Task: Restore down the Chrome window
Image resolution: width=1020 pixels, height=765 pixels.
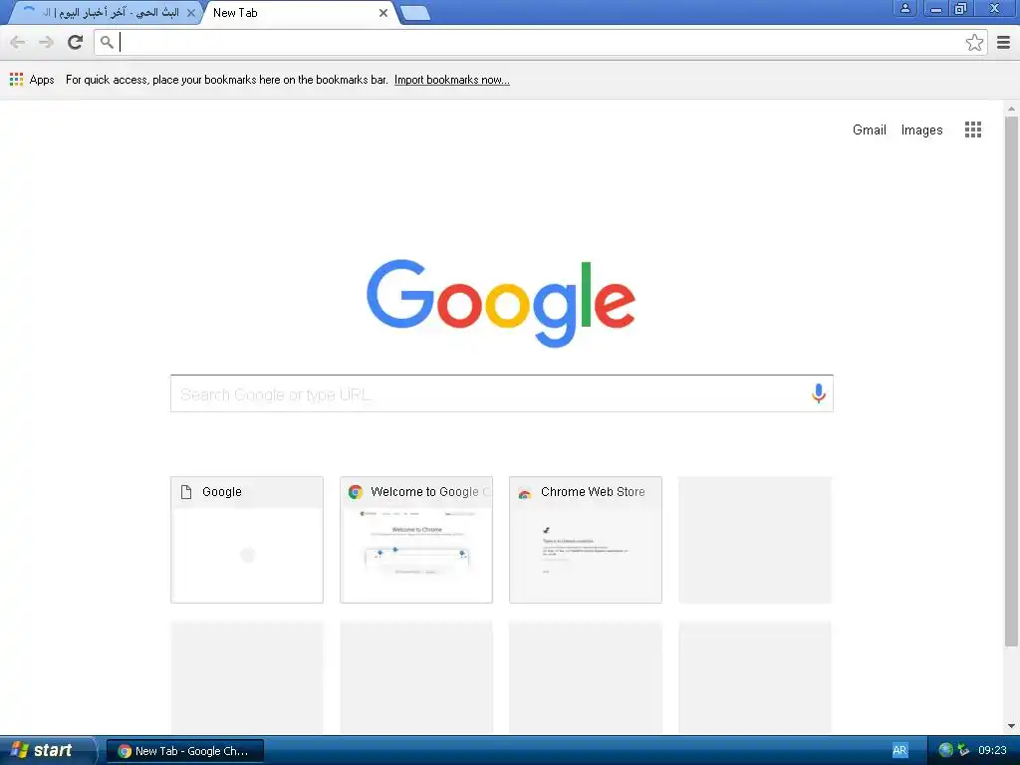Action: coord(960,8)
